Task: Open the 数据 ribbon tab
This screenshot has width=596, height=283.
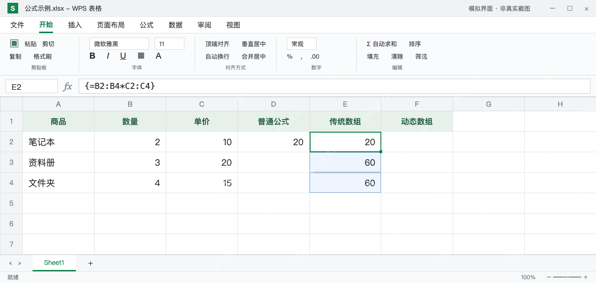Action: point(176,25)
